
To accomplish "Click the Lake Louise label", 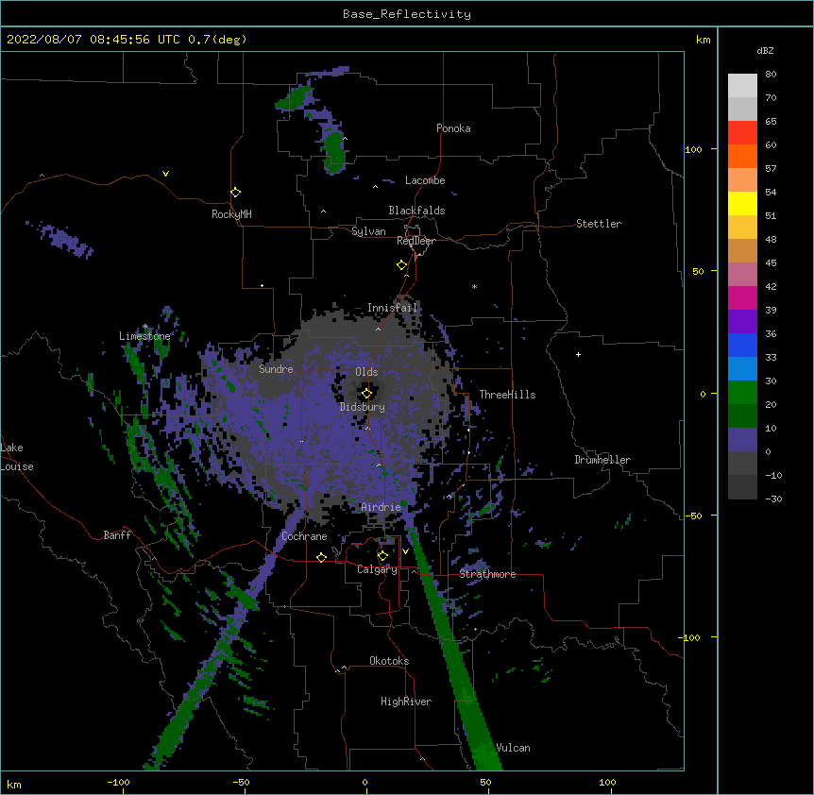I will tap(17, 457).
